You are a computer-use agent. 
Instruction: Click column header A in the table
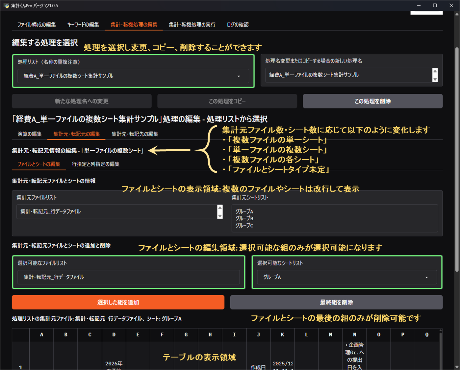tap(42, 335)
